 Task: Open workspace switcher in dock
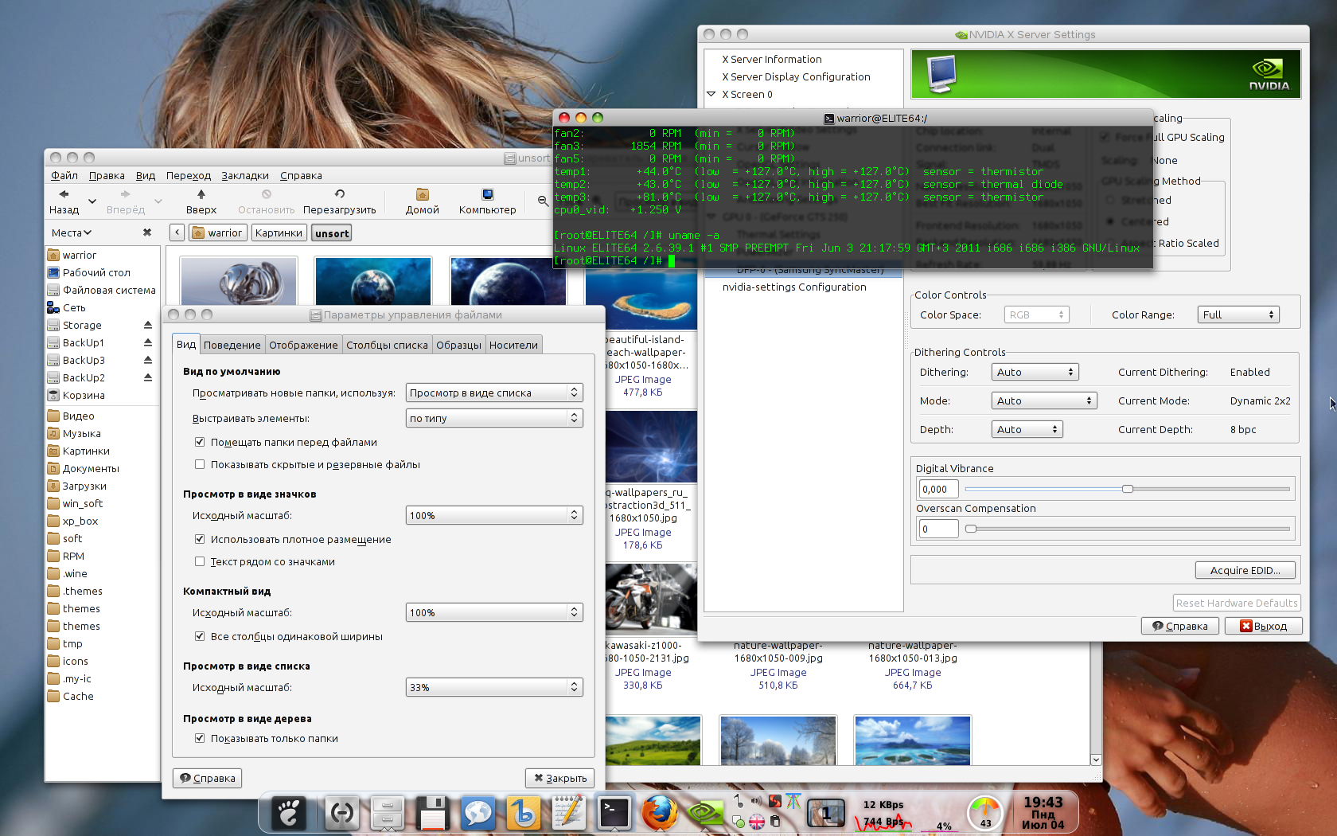pos(826,813)
